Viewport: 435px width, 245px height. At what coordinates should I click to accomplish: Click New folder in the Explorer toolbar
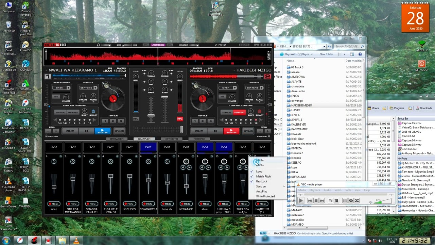[x=326, y=54]
